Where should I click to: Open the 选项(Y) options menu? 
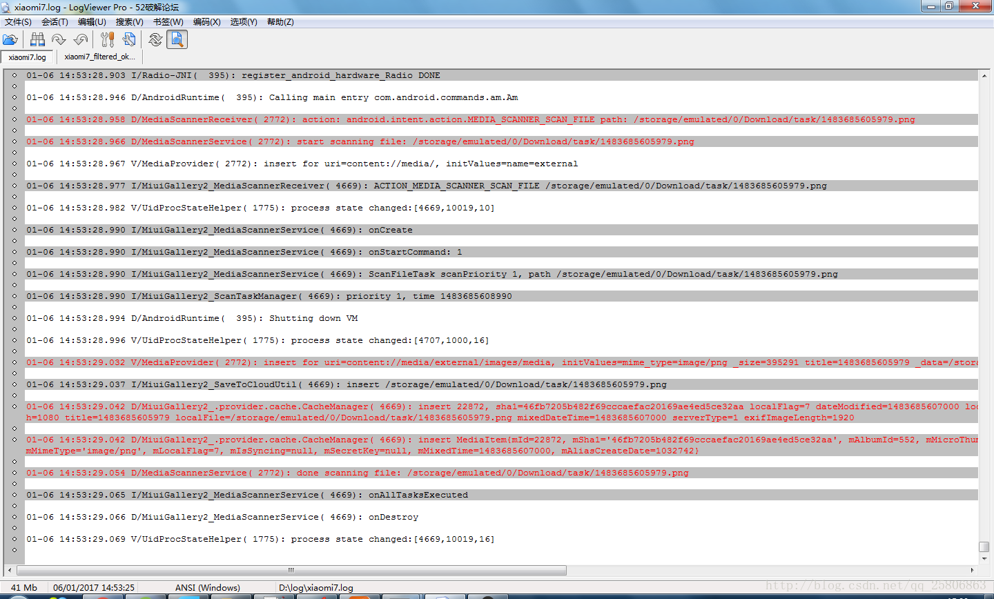(244, 22)
